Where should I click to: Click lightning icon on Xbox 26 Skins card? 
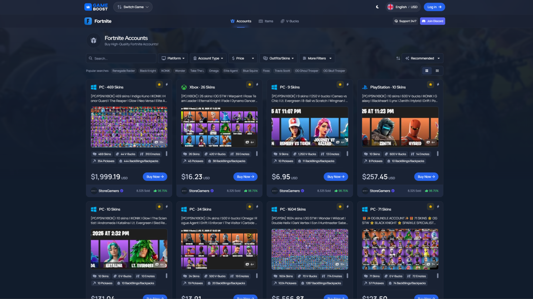pos(257,85)
